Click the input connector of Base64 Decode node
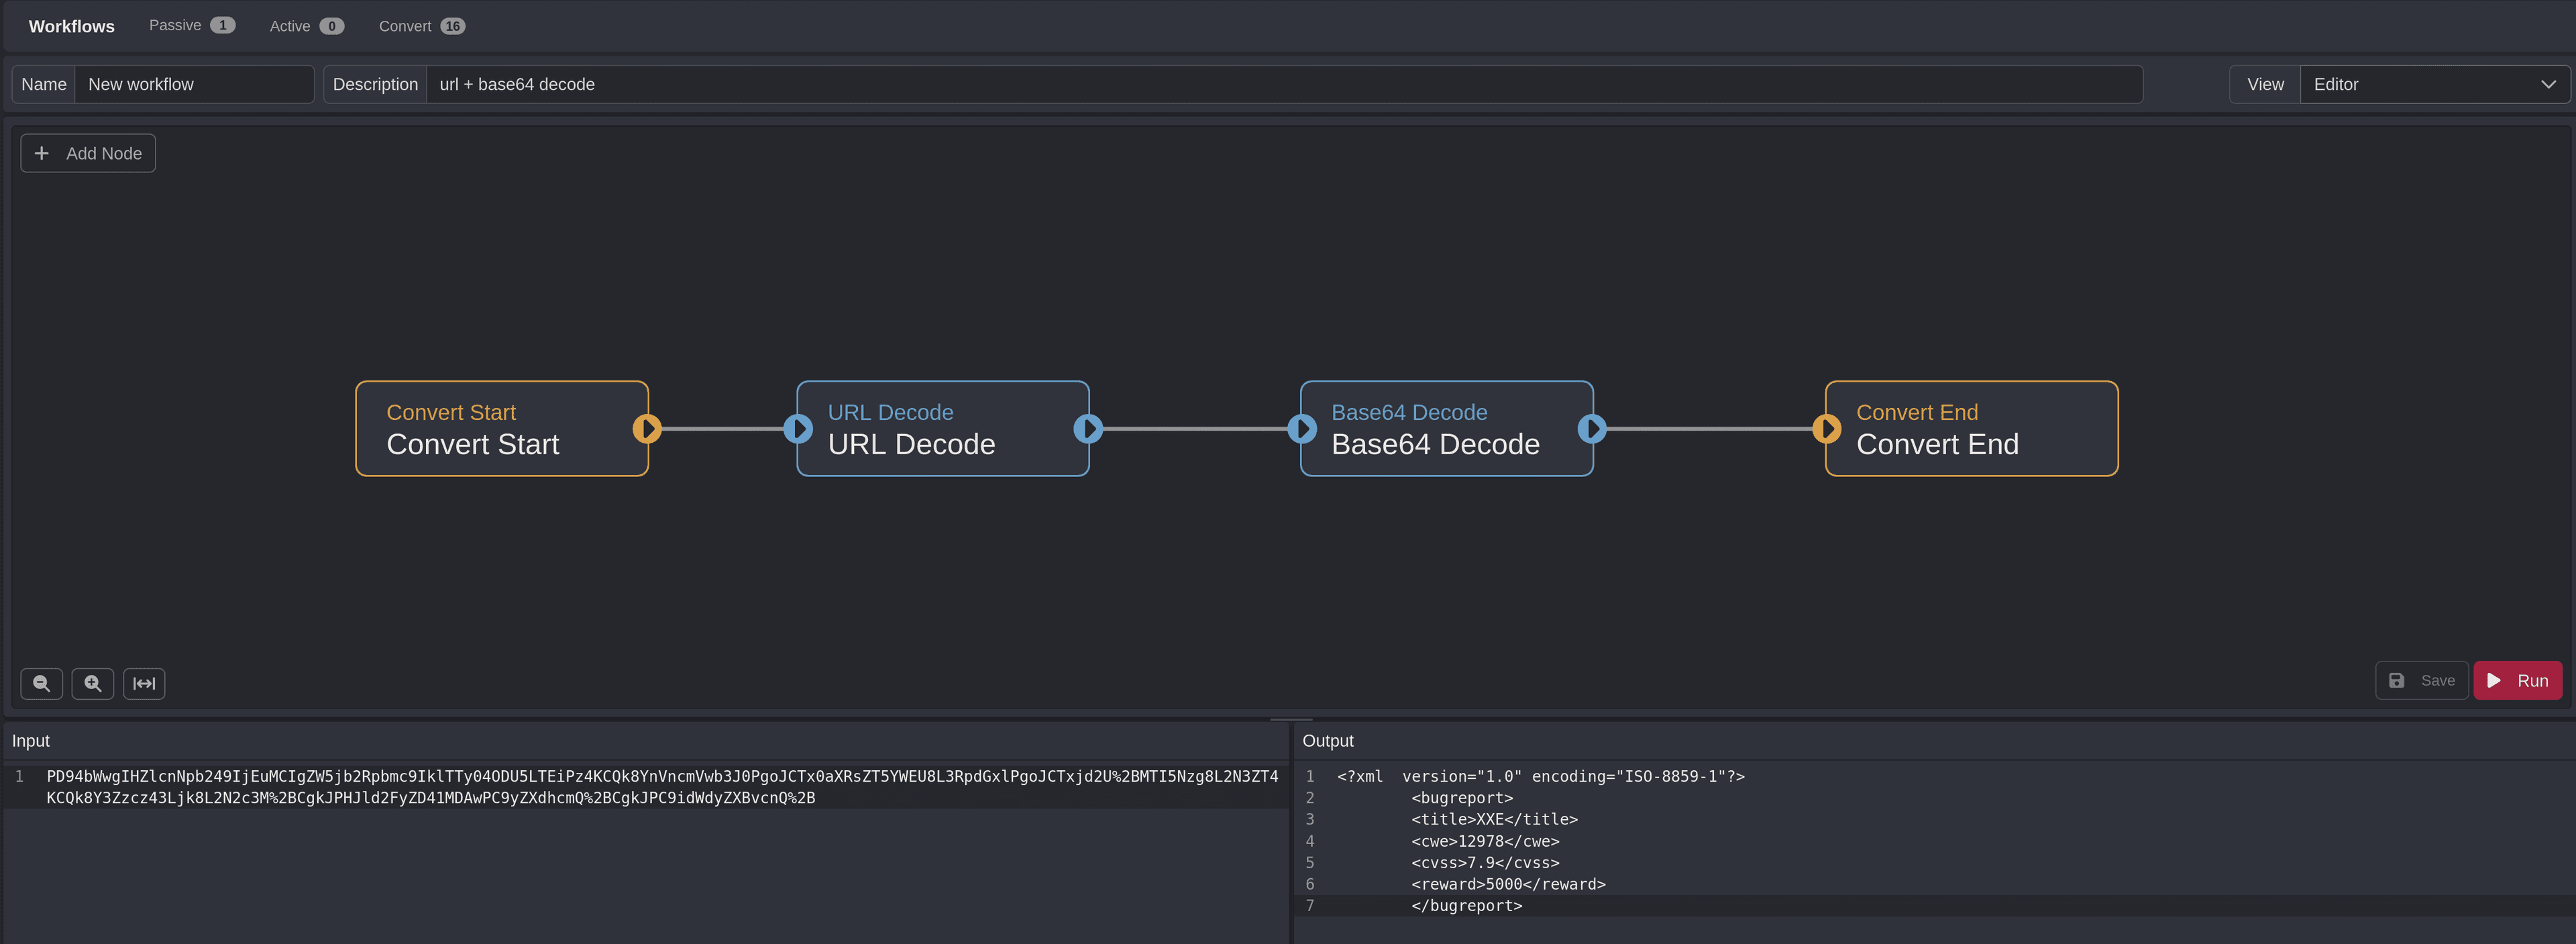The image size is (2576, 944). point(1301,428)
